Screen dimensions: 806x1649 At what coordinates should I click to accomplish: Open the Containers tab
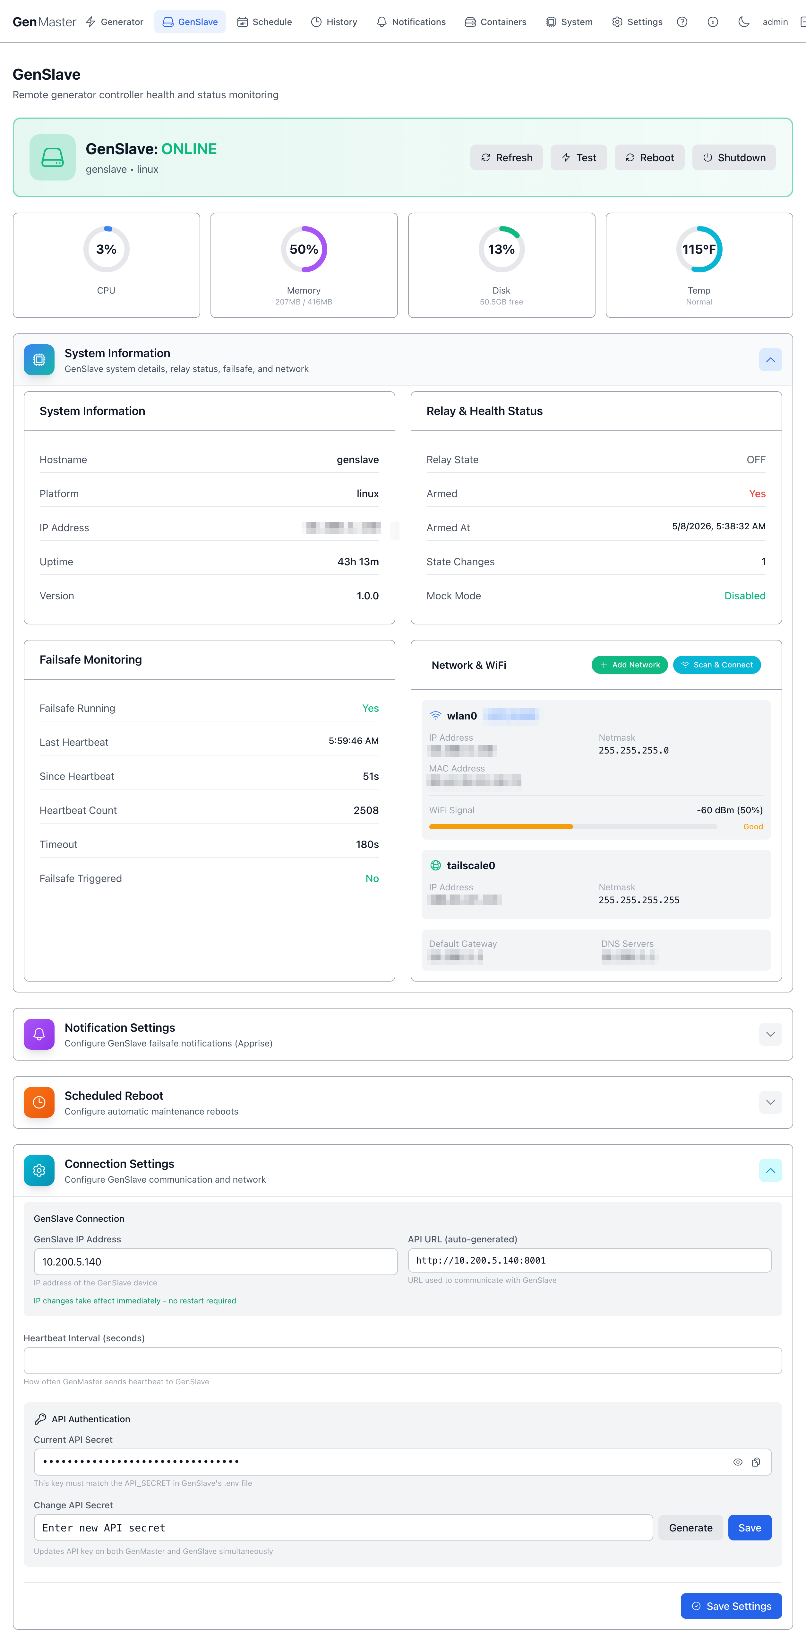coord(496,22)
